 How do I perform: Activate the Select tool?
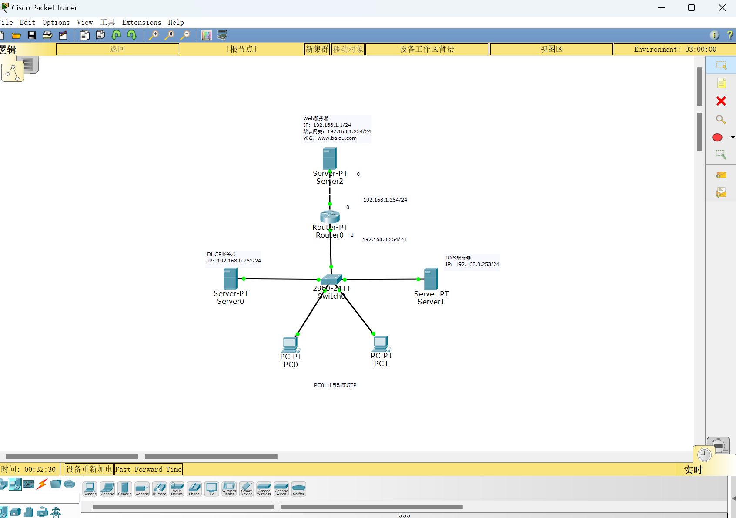[721, 65]
